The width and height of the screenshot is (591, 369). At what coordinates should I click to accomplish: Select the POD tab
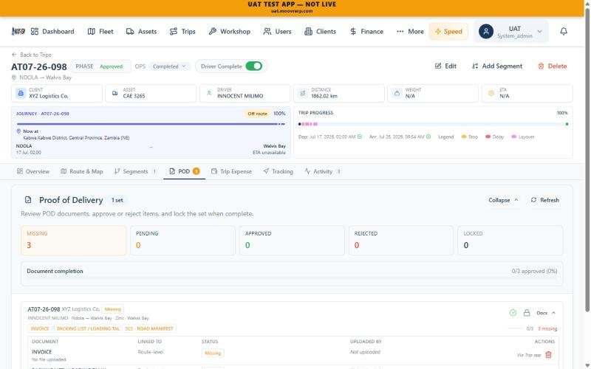[184, 171]
